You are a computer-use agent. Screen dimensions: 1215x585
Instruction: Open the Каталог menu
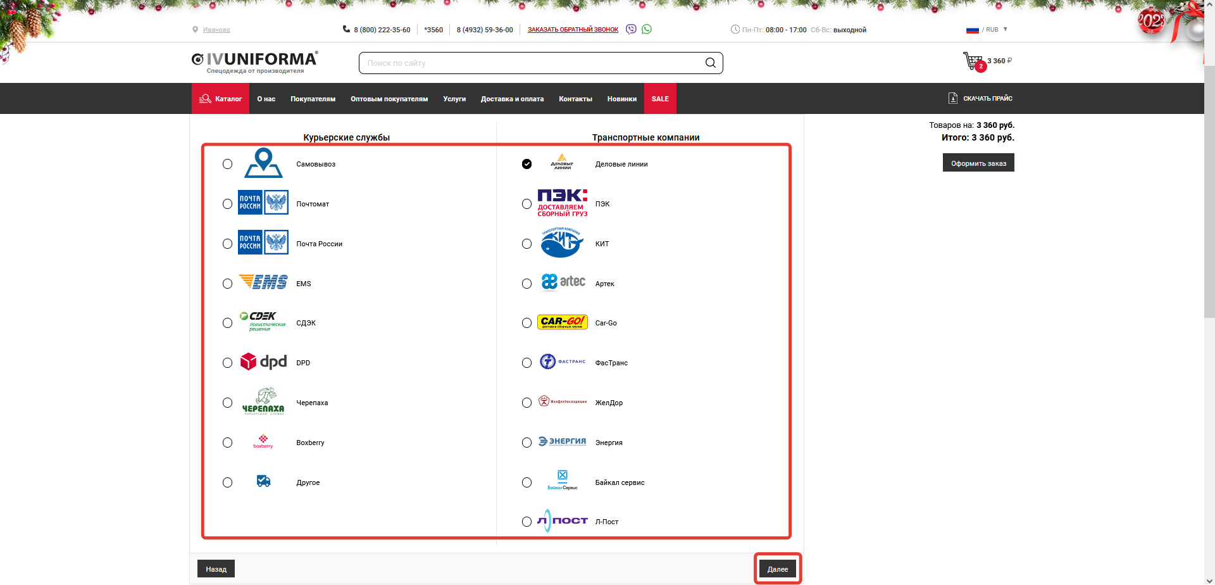coord(221,99)
